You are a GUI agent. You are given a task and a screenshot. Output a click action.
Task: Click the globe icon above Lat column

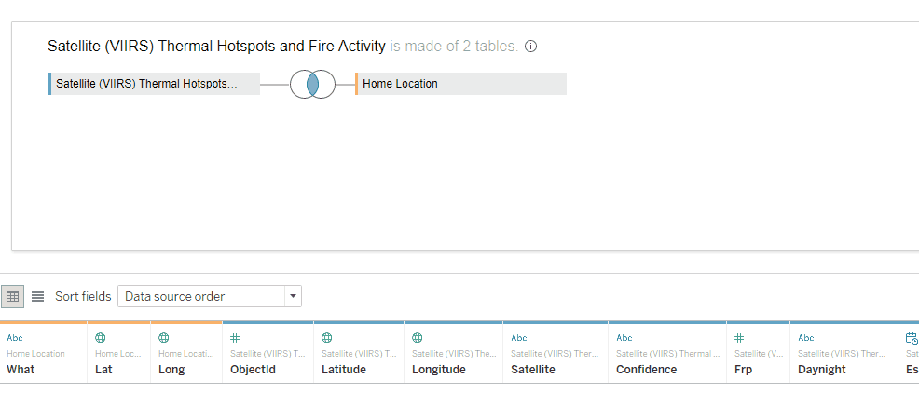pos(101,338)
